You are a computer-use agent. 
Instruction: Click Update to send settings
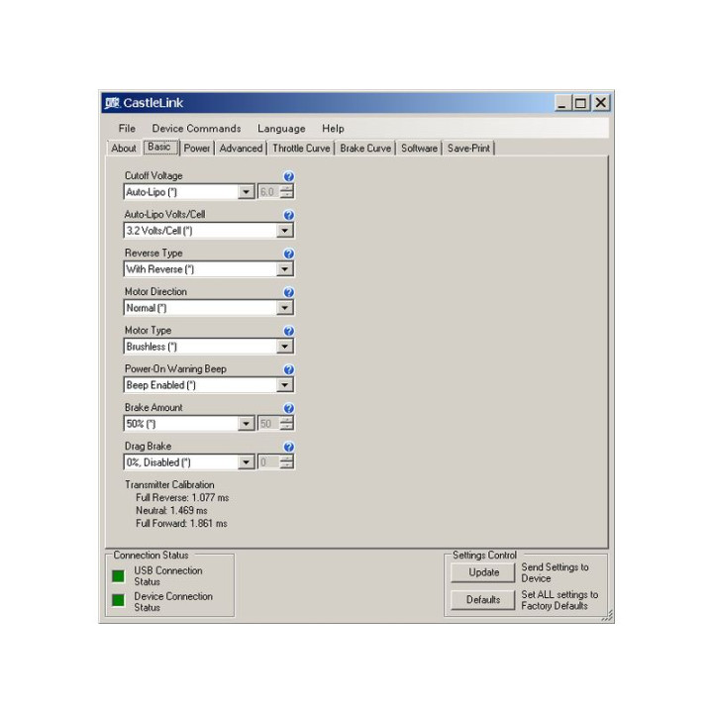point(483,572)
